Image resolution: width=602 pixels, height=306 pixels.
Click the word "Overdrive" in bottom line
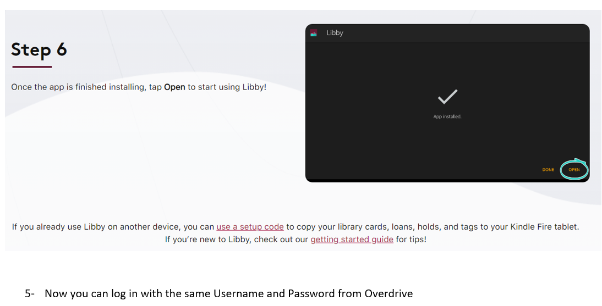pyautogui.click(x=388, y=294)
